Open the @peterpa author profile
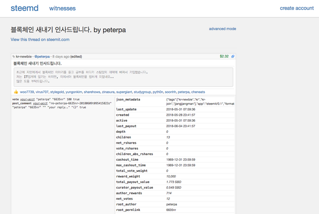The image size is (319, 214). click(x=42, y=56)
